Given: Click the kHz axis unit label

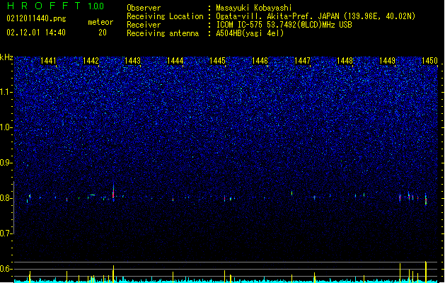Looking at the screenshot, I should tap(6, 57).
